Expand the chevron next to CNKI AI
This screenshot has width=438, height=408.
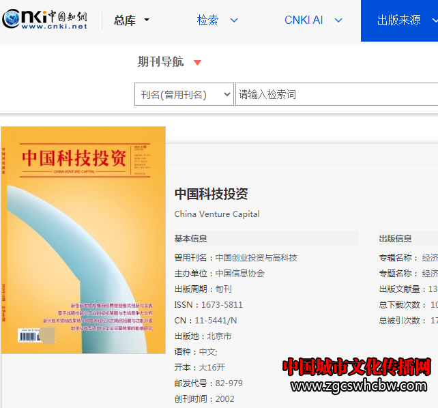tap(338, 20)
